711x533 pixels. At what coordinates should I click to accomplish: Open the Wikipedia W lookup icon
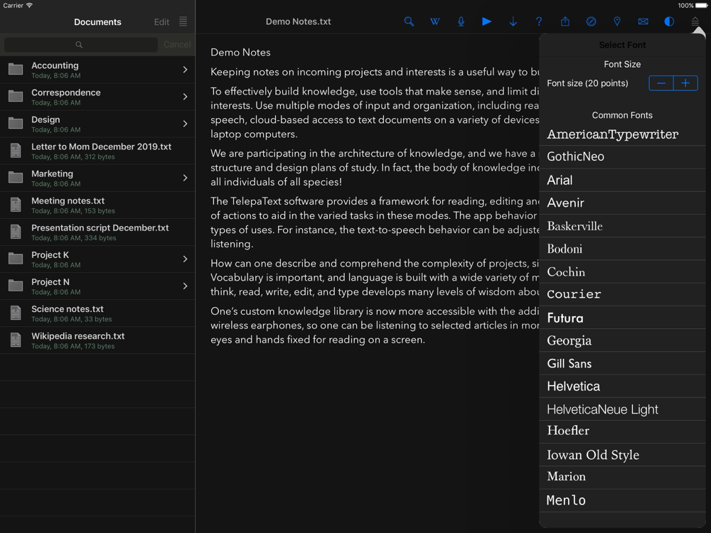(435, 21)
